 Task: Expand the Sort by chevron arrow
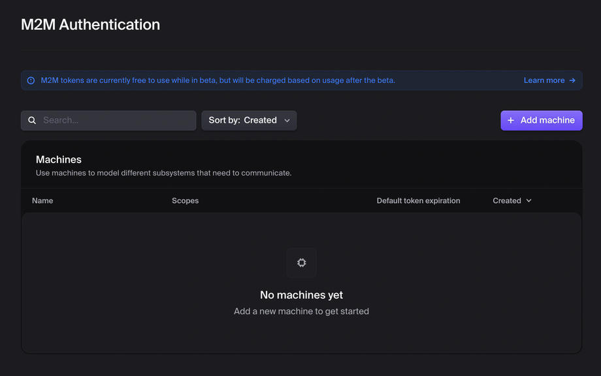pyautogui.click(x=287, y=120)
